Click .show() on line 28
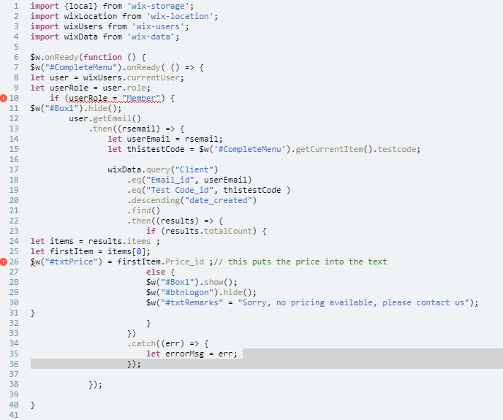 (216, 283)
